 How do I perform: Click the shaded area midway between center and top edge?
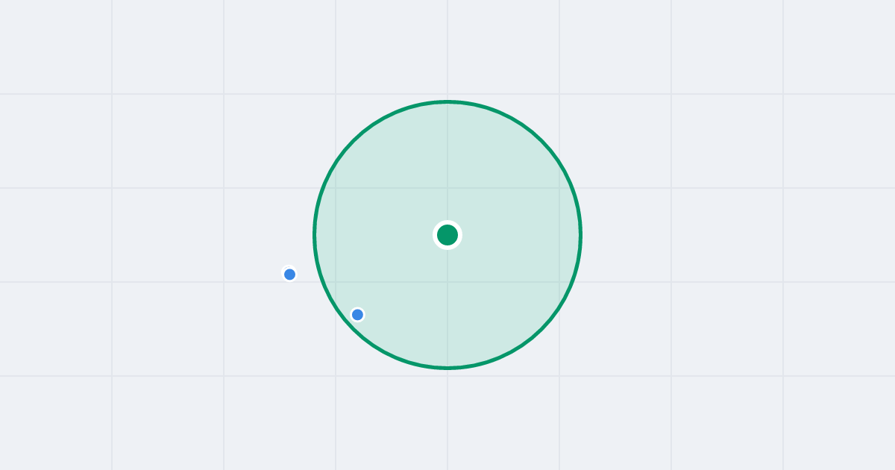[x=447, y=169]
